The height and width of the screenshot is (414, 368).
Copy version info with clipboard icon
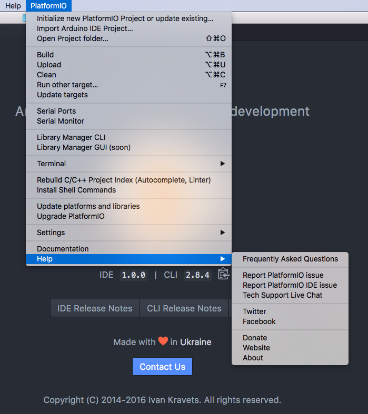[224, 274]
